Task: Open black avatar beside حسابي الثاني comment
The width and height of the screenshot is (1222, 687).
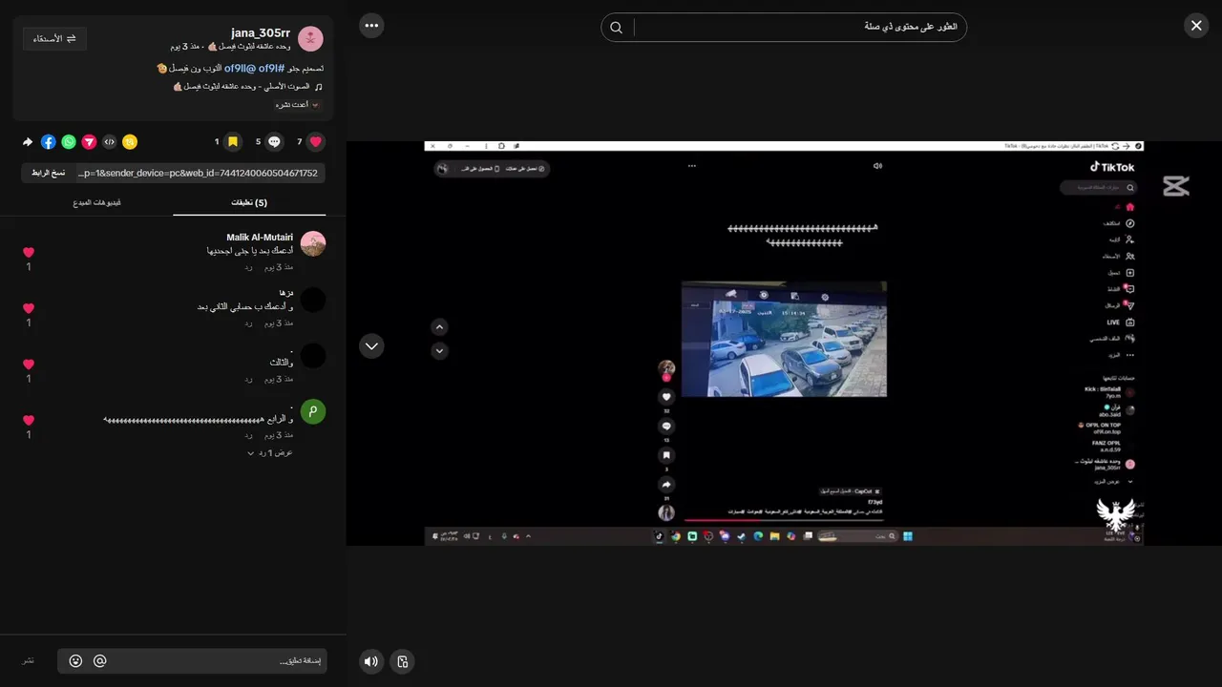Action: coord(313,300)
